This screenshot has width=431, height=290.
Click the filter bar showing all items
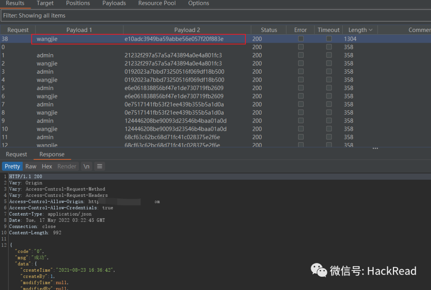[x=215, y=16]
